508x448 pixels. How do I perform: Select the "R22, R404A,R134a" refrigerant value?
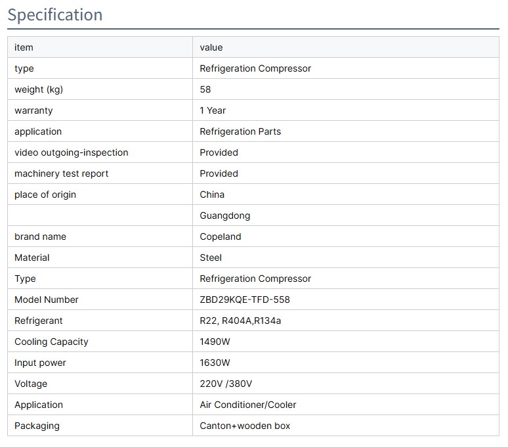click(240, 321)
